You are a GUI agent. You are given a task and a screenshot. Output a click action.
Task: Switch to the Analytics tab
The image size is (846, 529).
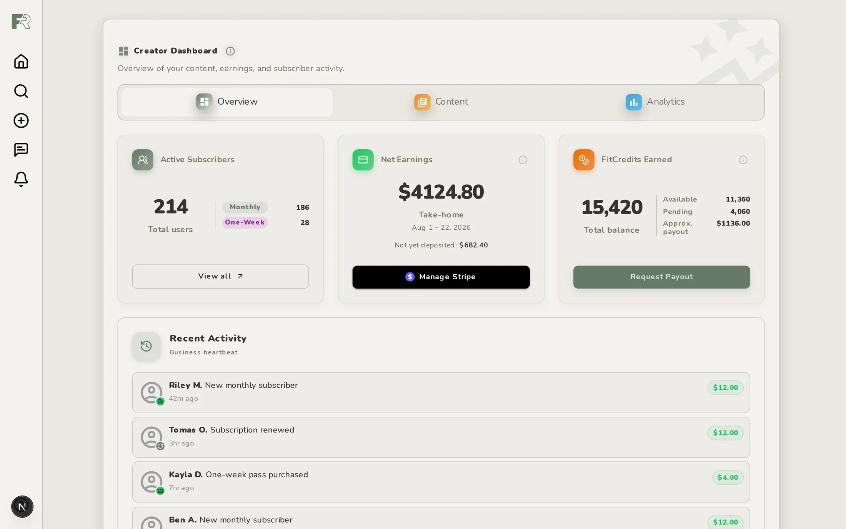coord(655,102)
